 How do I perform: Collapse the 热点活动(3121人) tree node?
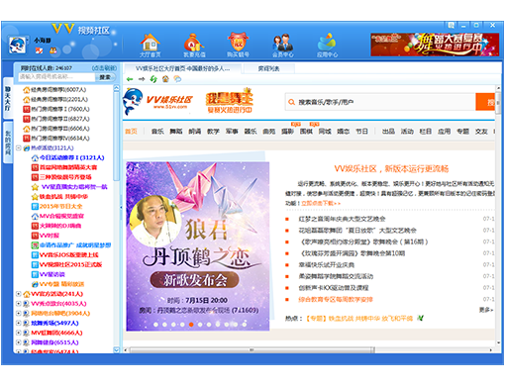[19, 147]
